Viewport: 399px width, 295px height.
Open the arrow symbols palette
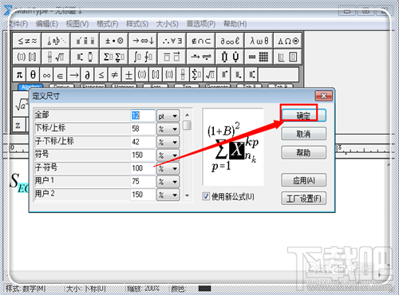[143, 41]
